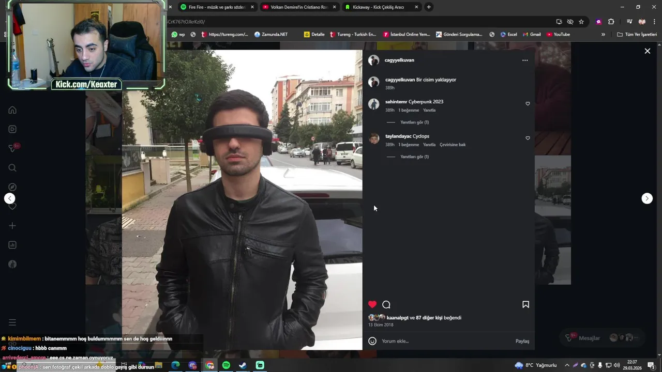Click Yanıtla under the Cyberpunk 2023 comment
The image size is (662, 372).
429,110
